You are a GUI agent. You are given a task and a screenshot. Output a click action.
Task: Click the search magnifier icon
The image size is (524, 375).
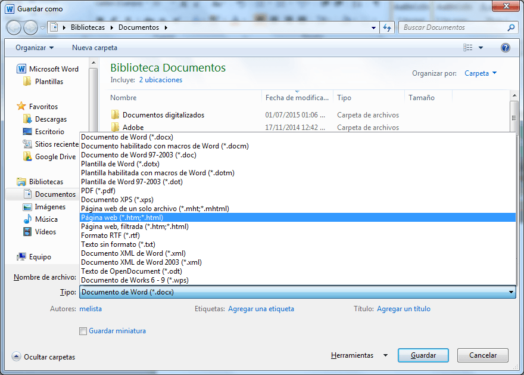511,27
